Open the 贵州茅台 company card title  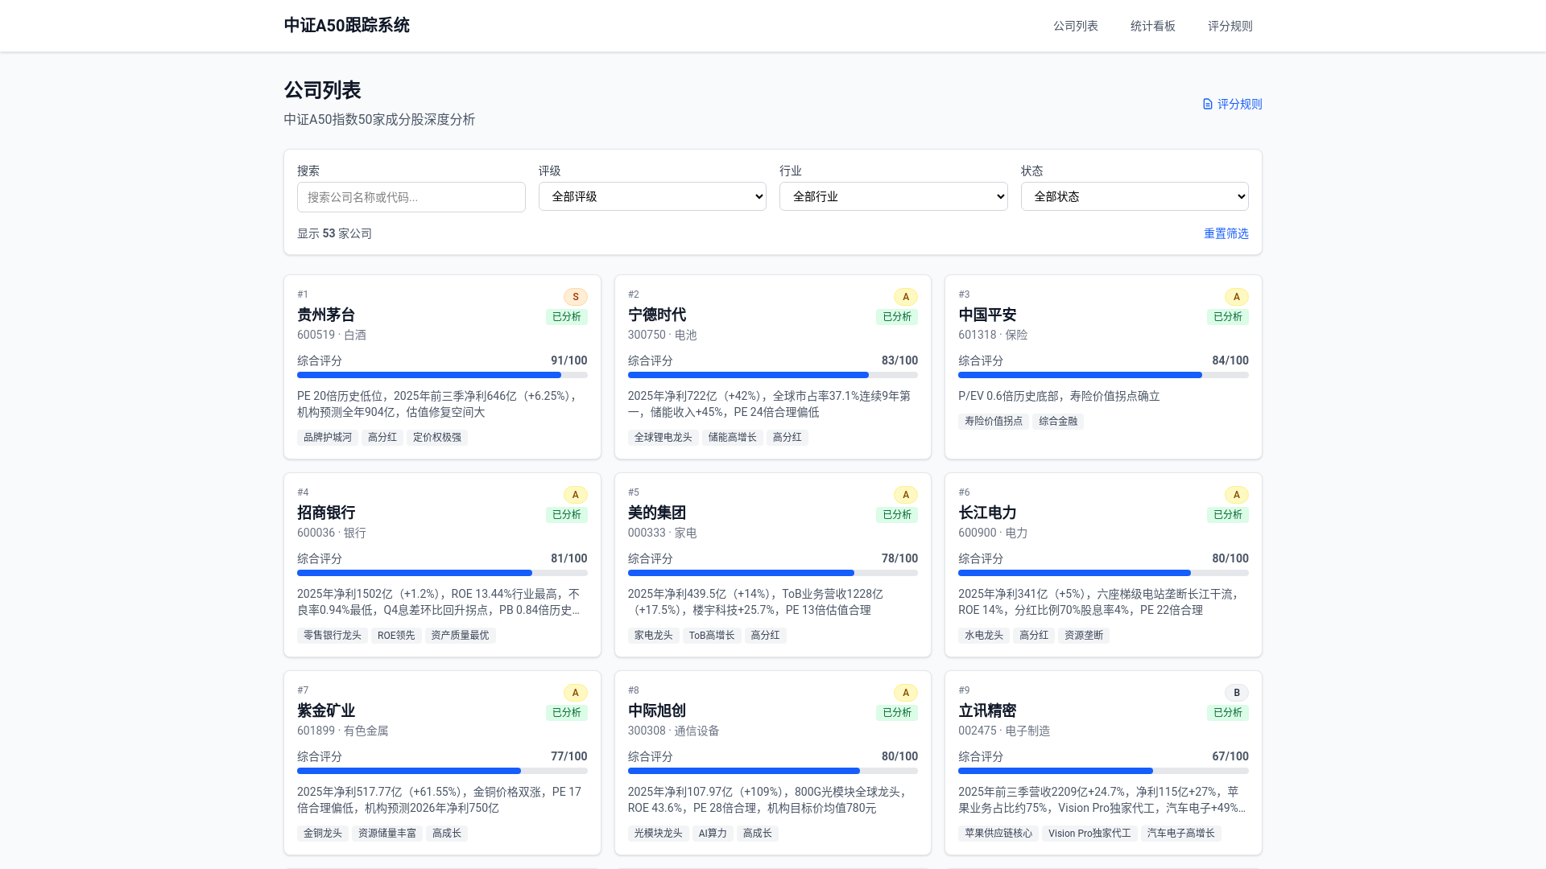(326, 315)
